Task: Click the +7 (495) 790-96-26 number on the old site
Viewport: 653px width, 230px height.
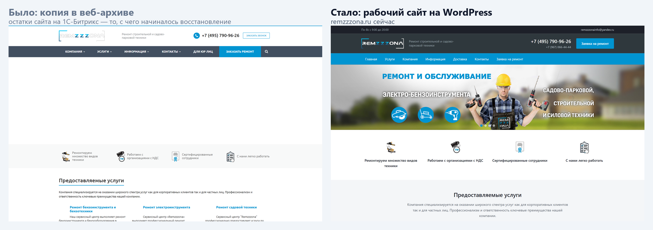Action: click(220, 36)
